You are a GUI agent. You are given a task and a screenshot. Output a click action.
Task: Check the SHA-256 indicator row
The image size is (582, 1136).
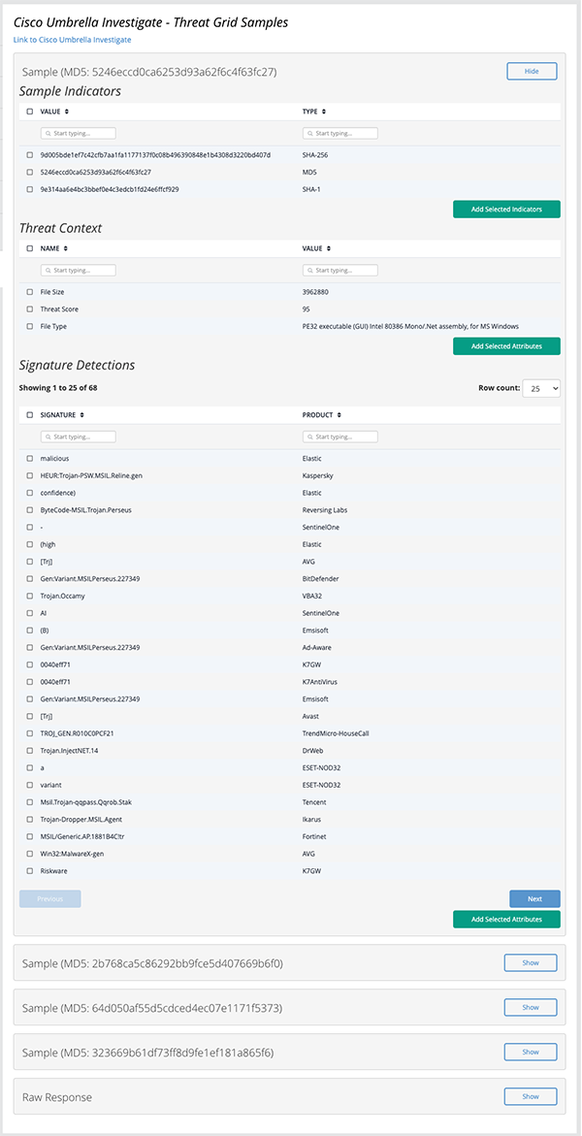pos(30,155)
